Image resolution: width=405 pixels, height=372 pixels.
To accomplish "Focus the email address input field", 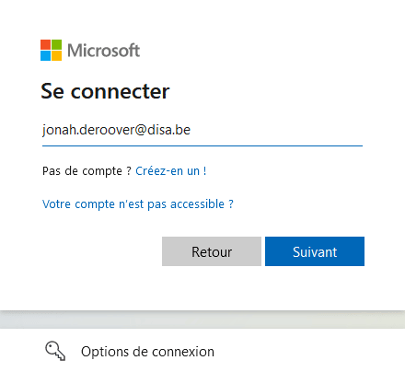I will pos(202,130).
